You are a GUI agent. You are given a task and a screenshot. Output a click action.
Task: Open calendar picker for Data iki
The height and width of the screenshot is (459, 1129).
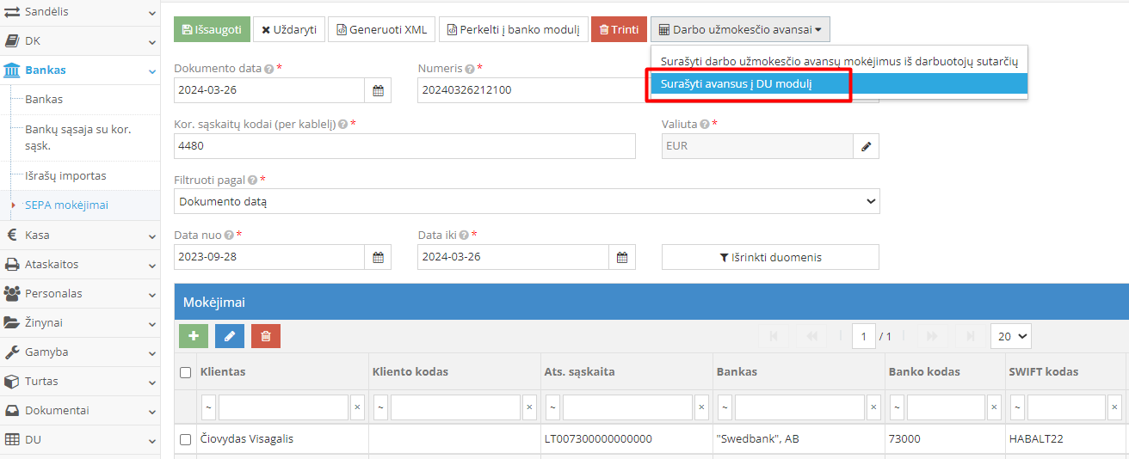click(621, 257)
